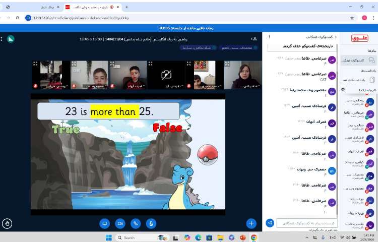The width and height of the screenshot is (378, 242).
Task: Toggle the webcam sharing button
Action: [120, 223]
